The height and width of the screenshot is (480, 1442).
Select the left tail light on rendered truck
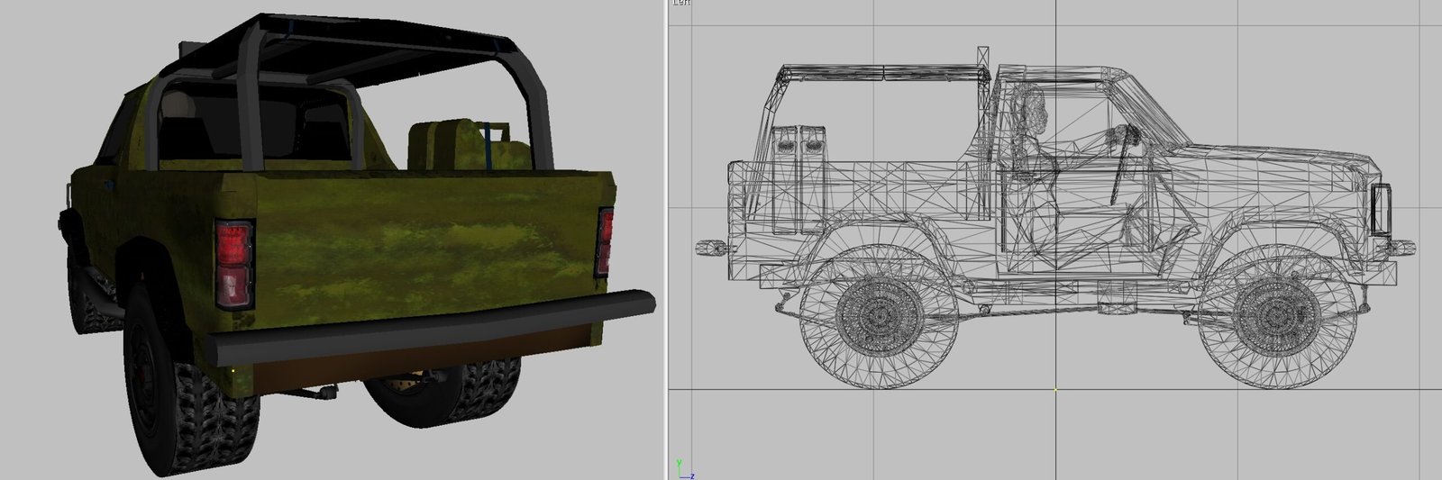234,264
